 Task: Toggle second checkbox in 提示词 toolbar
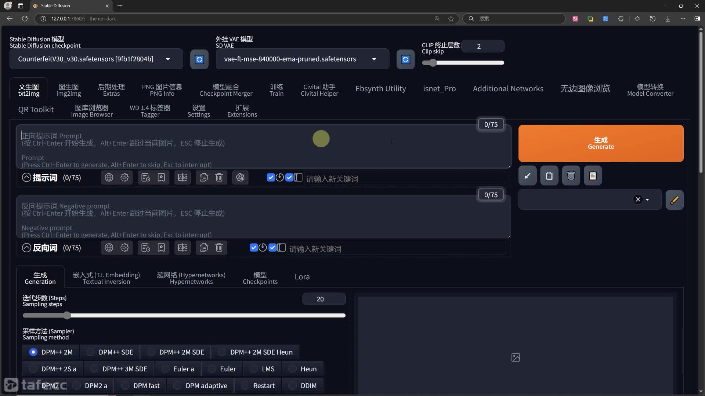tap(289, 177)
